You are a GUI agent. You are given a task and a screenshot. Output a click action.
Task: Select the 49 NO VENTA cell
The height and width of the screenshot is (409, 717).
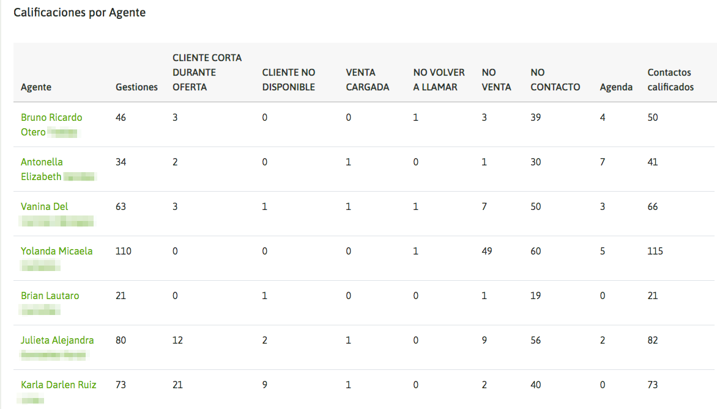[x=487, y=252]
